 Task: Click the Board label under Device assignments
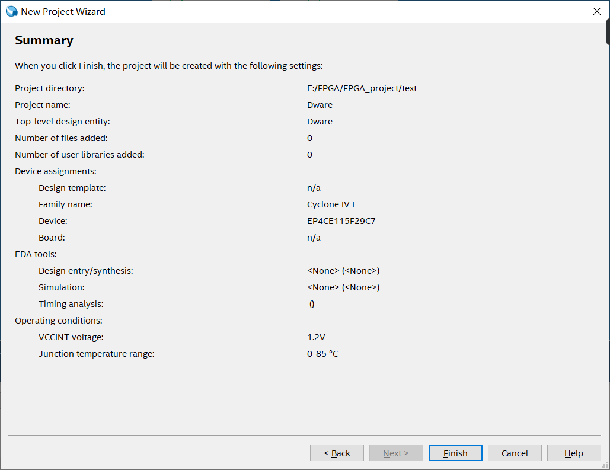click(x=52, y=238)
